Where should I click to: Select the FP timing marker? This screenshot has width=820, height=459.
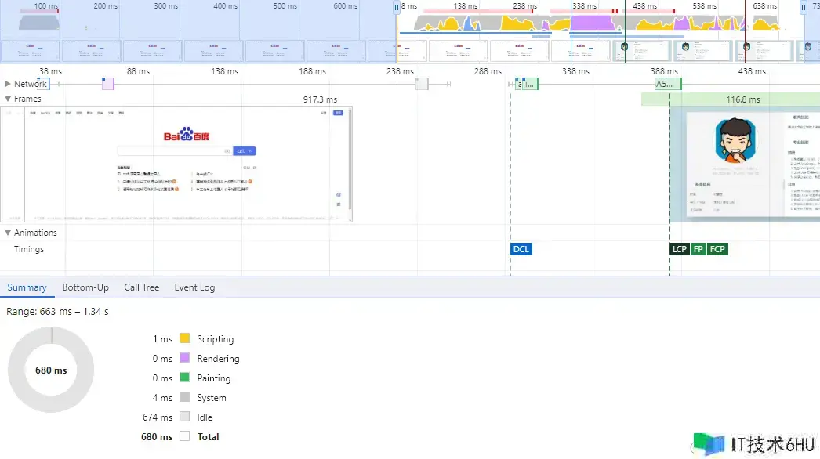[x=698, y=249]
